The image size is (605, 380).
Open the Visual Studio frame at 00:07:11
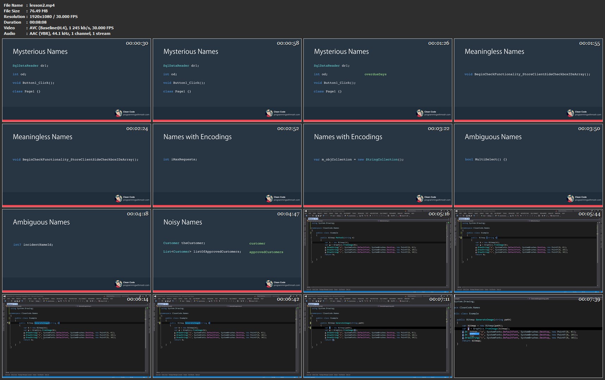(378, 336)
